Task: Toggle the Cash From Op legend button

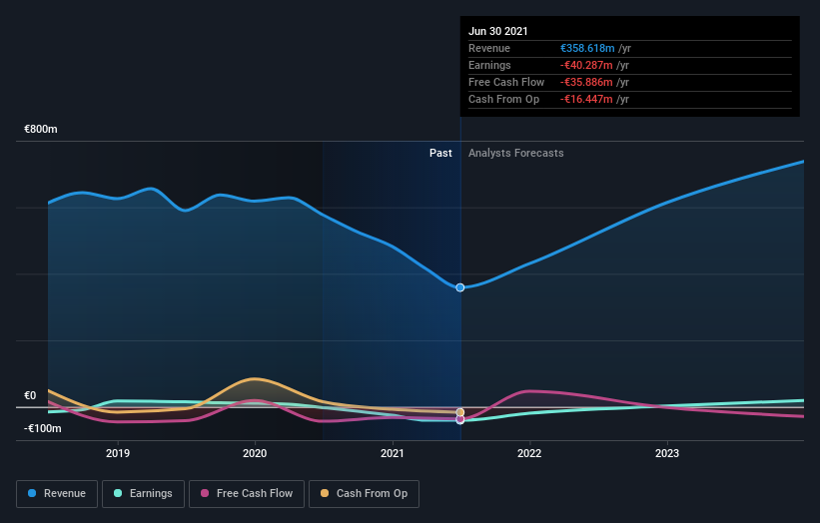Action: point(364,494)
